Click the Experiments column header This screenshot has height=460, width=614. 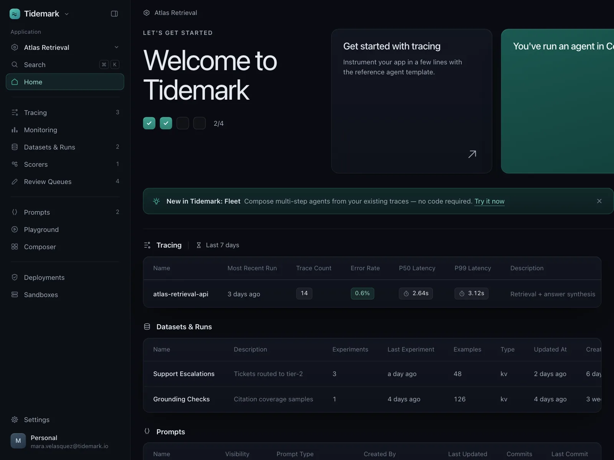[350, 350]
